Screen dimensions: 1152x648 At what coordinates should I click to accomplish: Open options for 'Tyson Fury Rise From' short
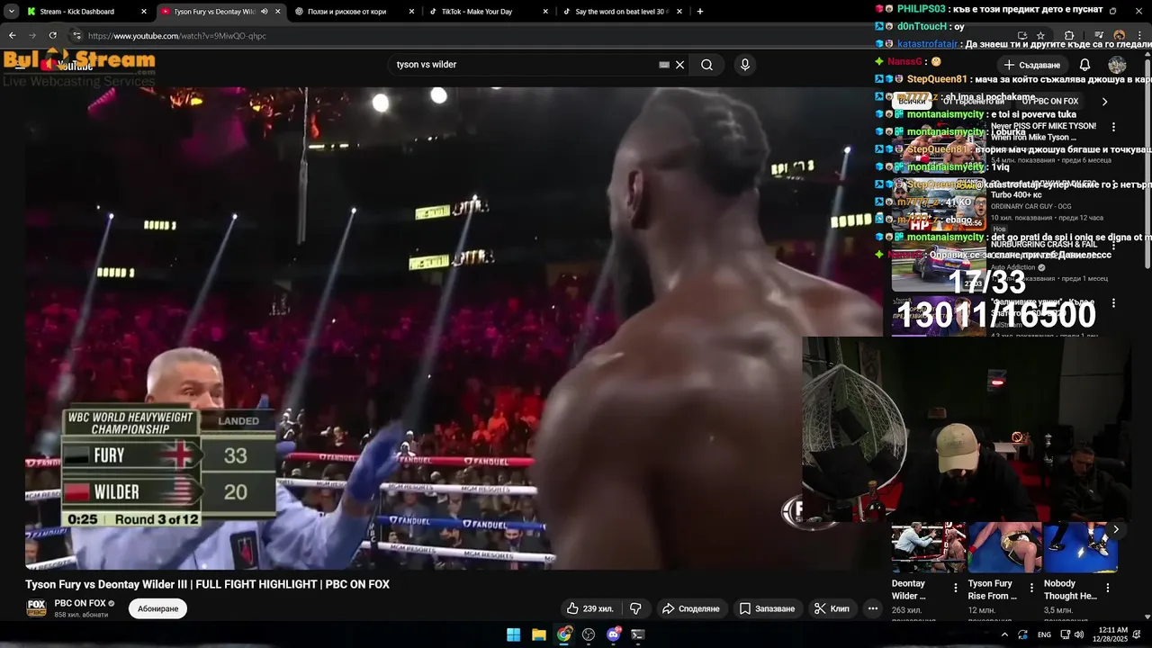[1031, 588]
